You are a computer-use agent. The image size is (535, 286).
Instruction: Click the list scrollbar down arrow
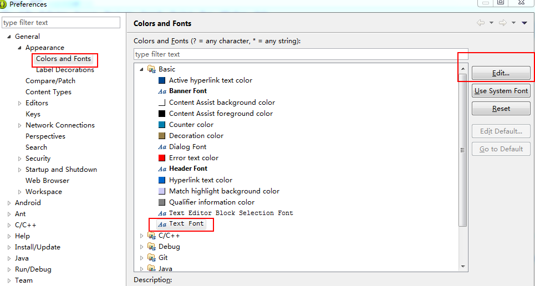[463, 267]
